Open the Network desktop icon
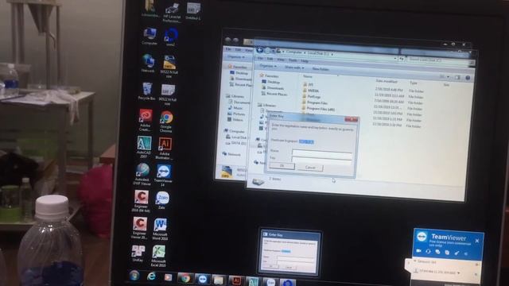509x286 pixels. 148,63
